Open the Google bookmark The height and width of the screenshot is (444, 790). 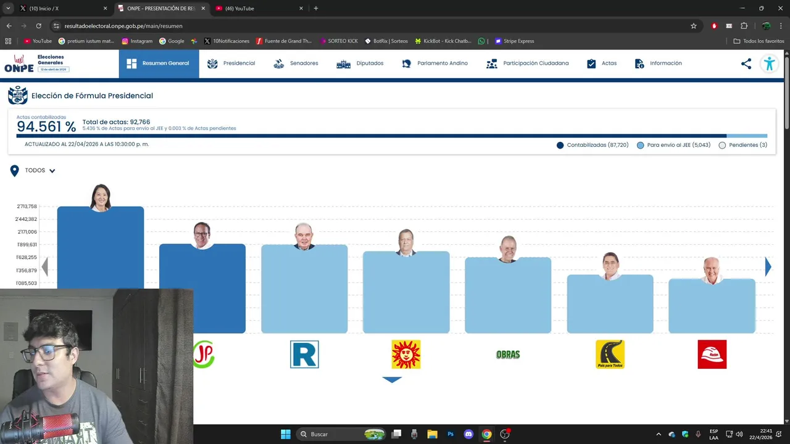point(172,41)
